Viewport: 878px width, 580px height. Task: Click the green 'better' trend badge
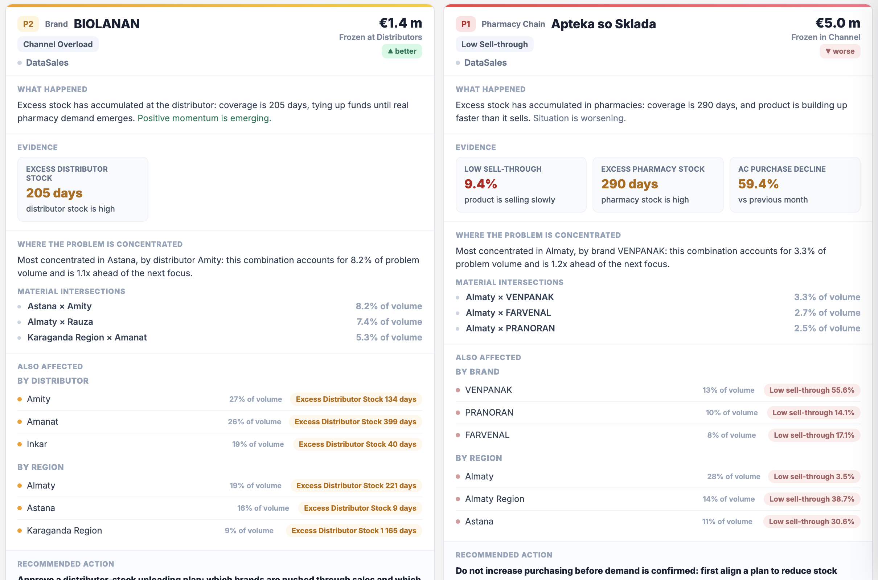tap(402, 51)
